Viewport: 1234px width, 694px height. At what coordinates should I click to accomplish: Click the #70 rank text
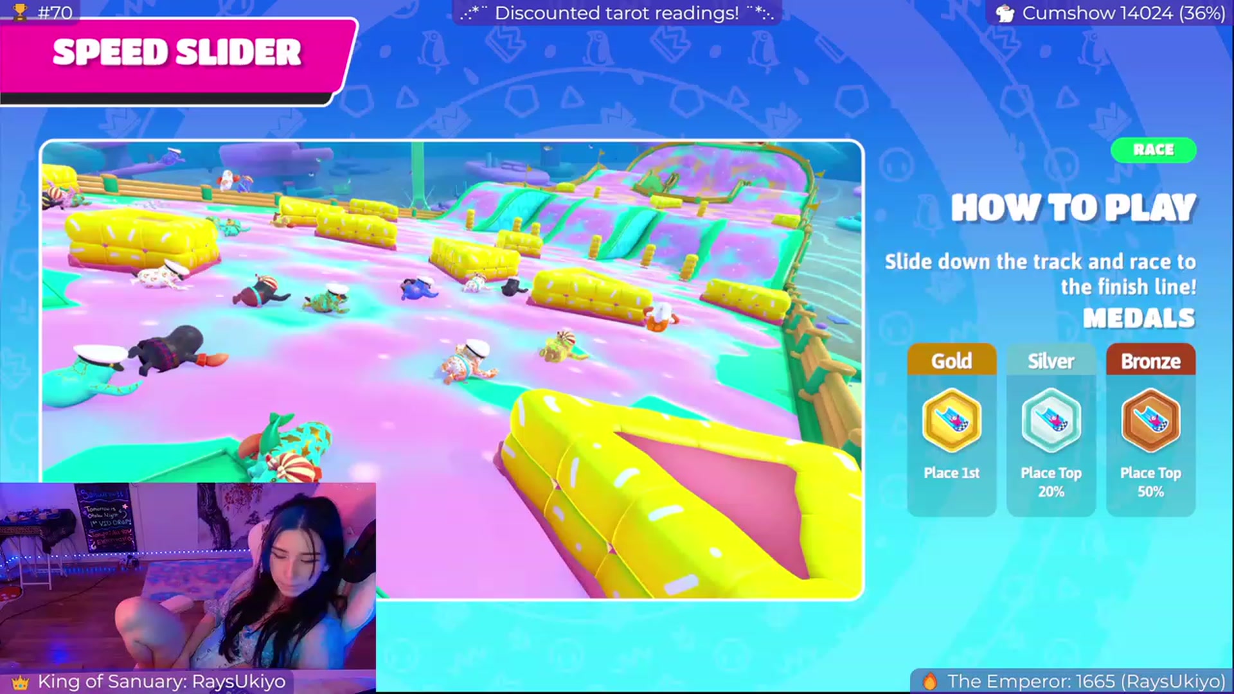[x=55, y=13]
